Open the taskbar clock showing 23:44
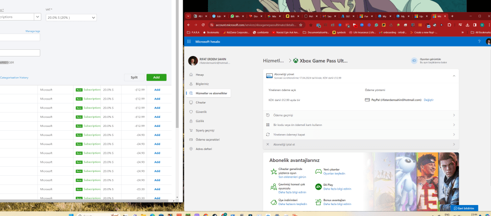Screen dimensions: 491x216 [x=474, y=215]
